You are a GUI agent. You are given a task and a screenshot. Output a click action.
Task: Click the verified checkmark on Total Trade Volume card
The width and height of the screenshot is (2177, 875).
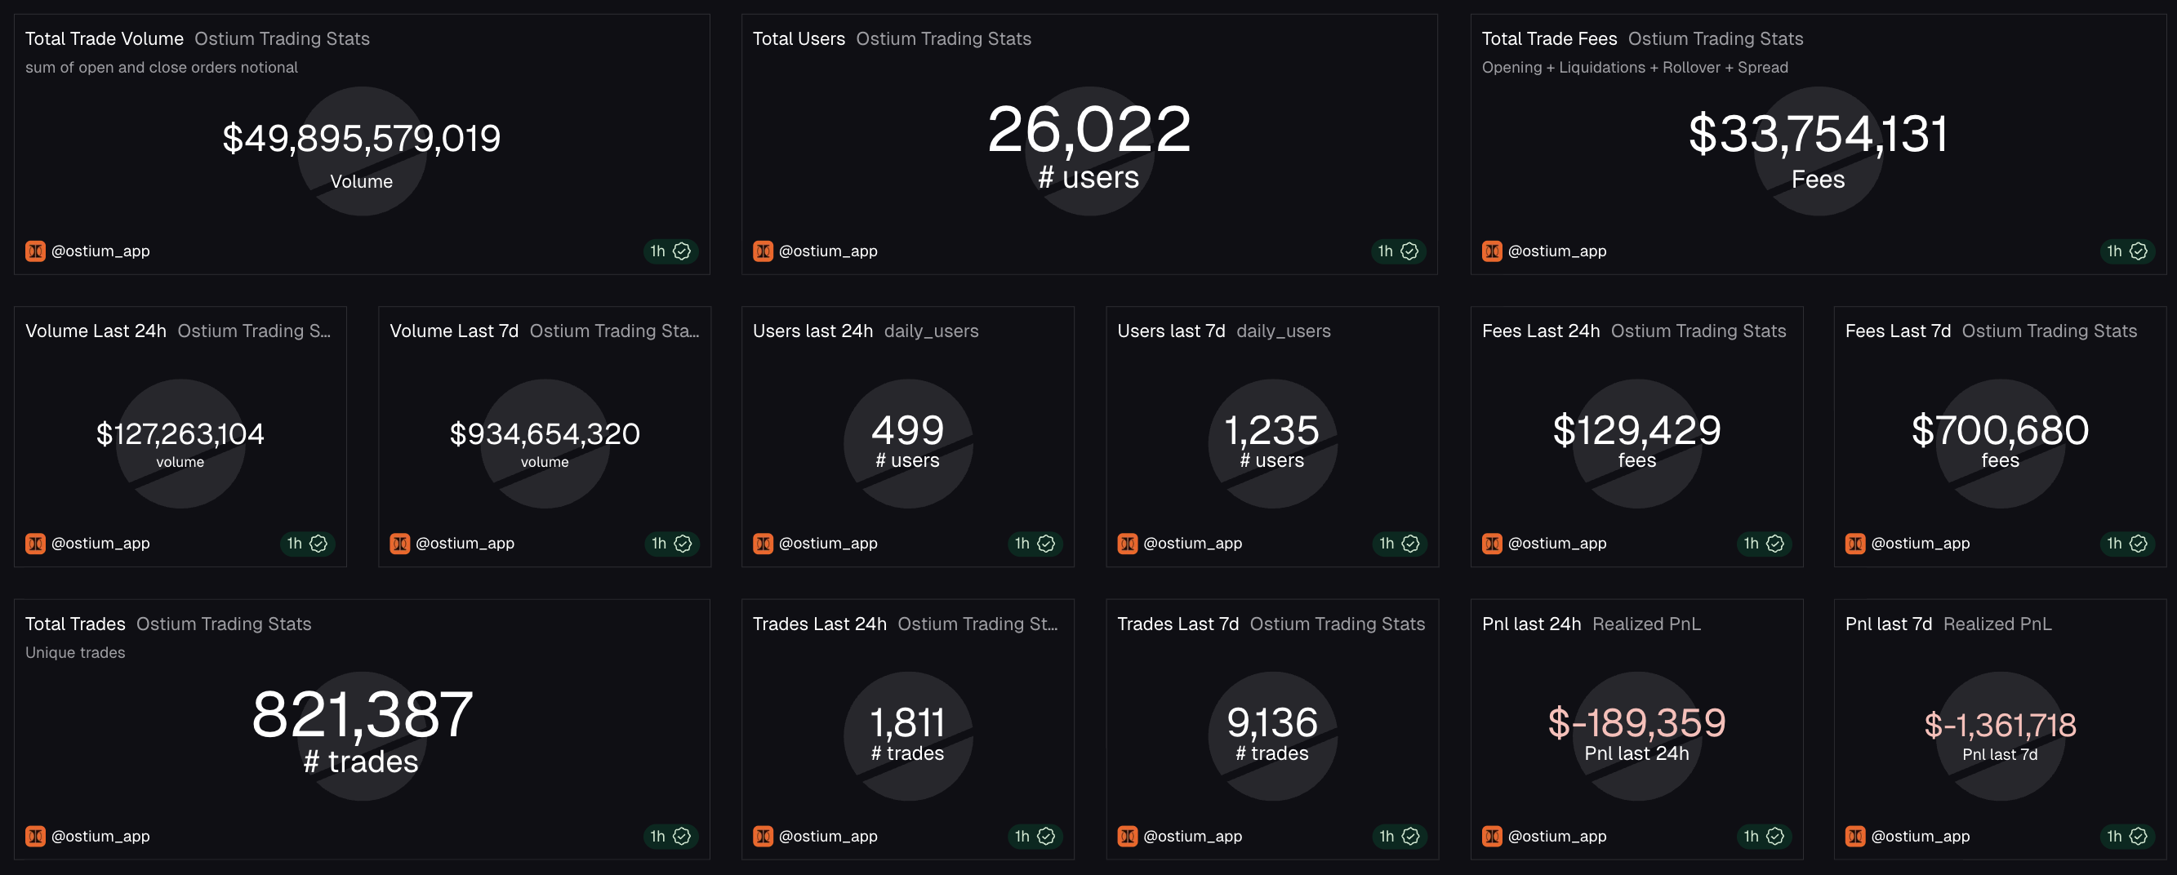[682, 251]
